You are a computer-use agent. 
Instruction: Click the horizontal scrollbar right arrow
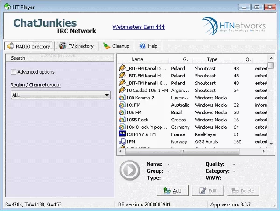[263, 151]
